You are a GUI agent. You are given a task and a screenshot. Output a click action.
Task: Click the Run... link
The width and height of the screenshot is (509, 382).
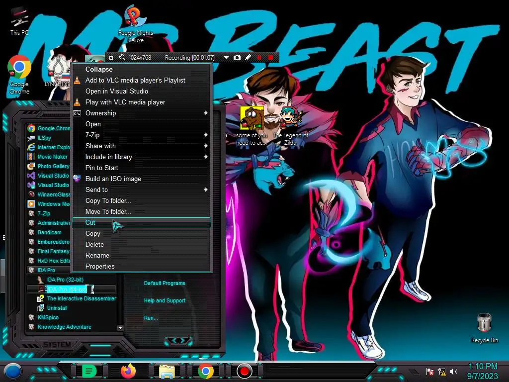(x=151, y=318)
